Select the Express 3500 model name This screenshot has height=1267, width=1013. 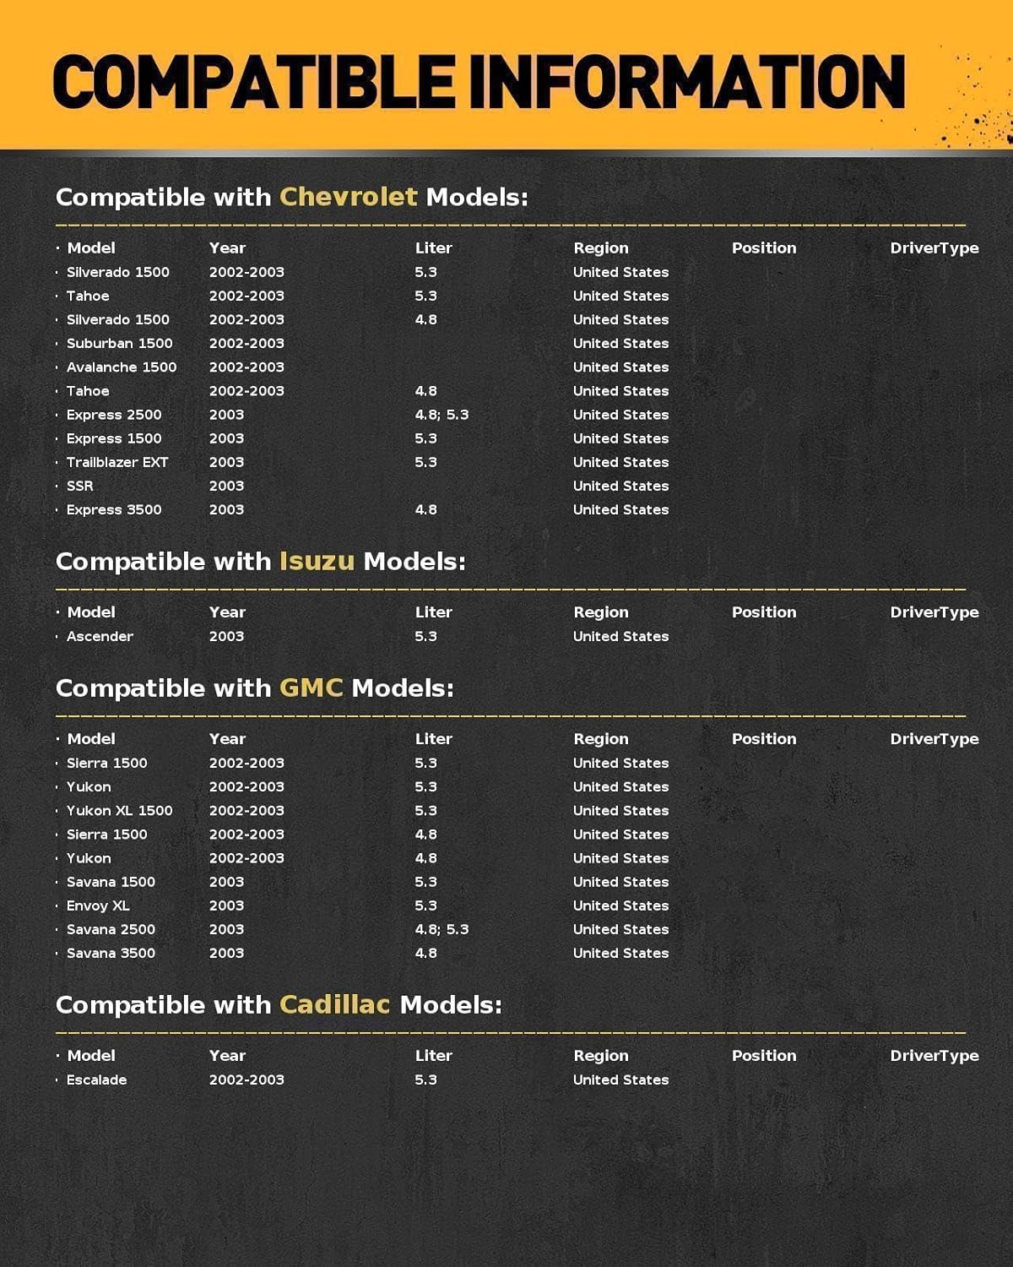click(x=114, y=509)
